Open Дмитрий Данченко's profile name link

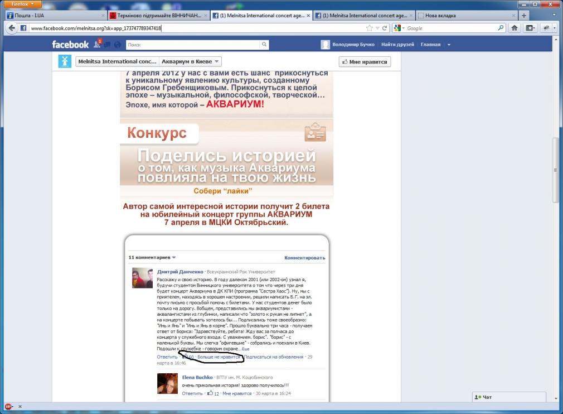click(180, 272)
